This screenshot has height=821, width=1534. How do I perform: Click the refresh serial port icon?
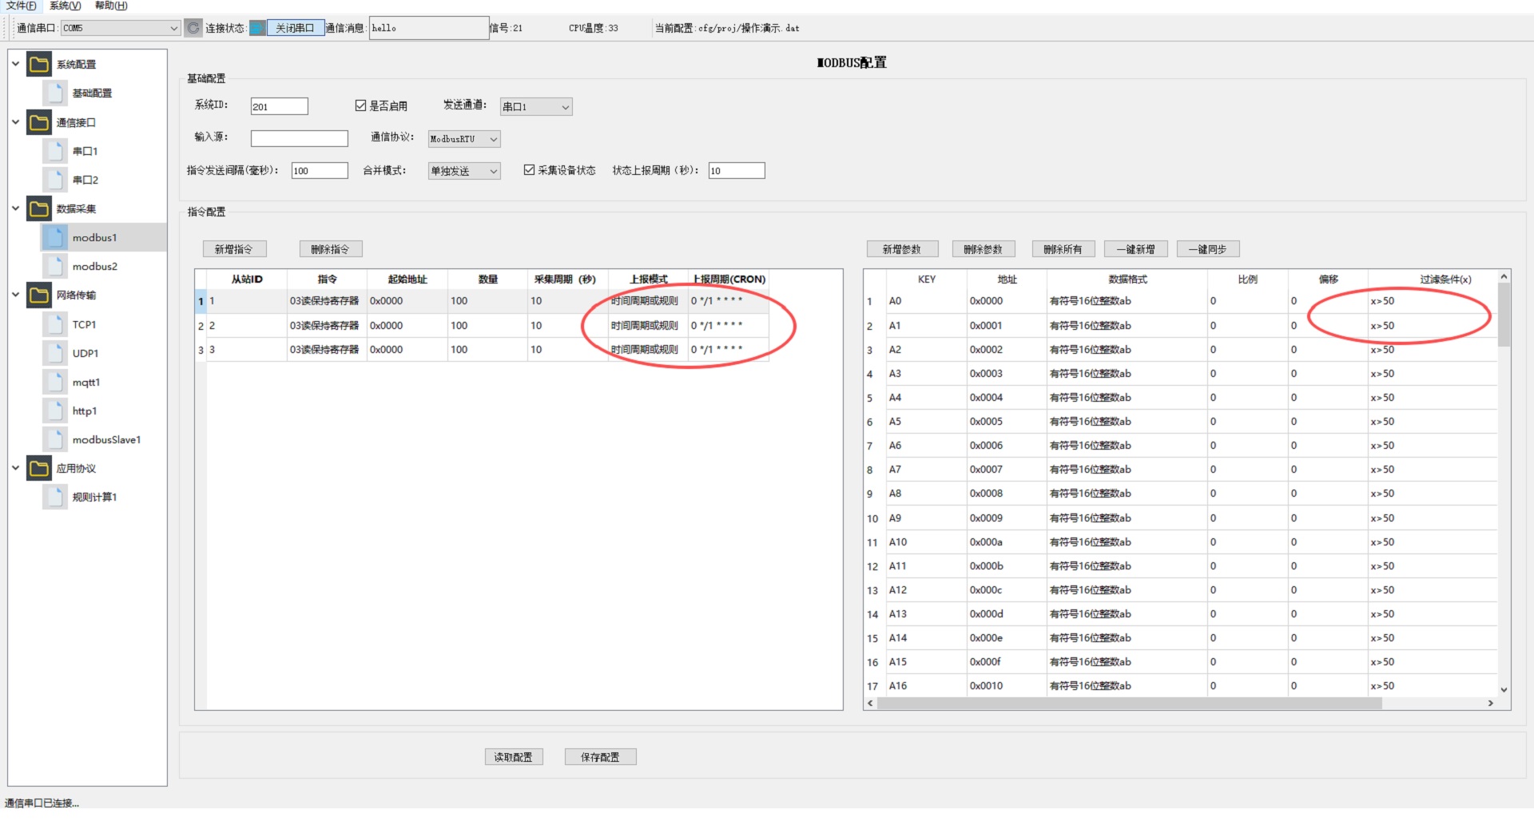(x=193, y=28)
